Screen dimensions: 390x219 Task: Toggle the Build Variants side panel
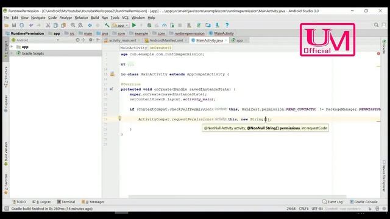[x=5, y=154]
